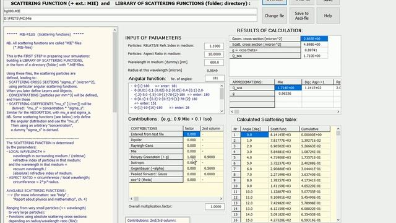This screenshot has height=223, width=396.
Task: Select the Mie Q_sca cell 1.714E+00
Action: (288, 88)
